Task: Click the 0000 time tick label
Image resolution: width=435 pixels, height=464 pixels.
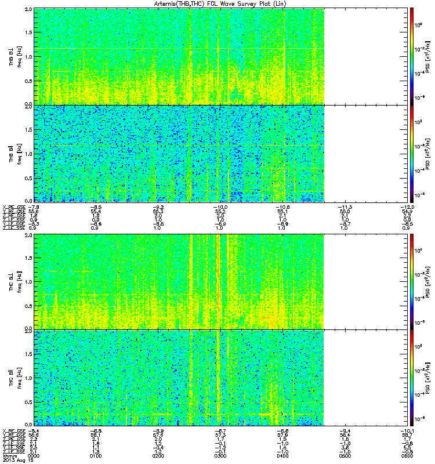Action: [x=34, y=456]
